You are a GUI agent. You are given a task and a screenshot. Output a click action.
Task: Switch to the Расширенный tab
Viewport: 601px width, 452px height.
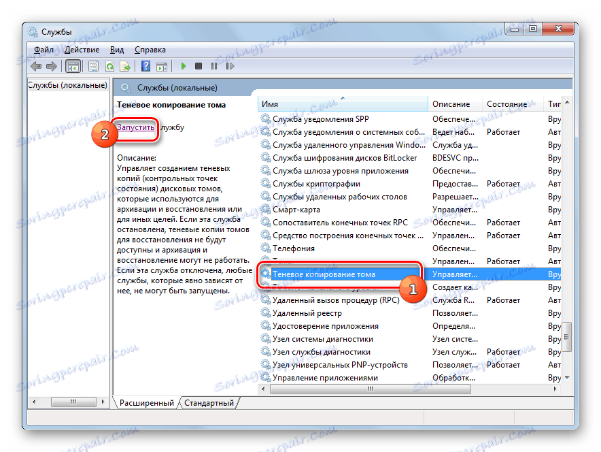click(146, 403)
